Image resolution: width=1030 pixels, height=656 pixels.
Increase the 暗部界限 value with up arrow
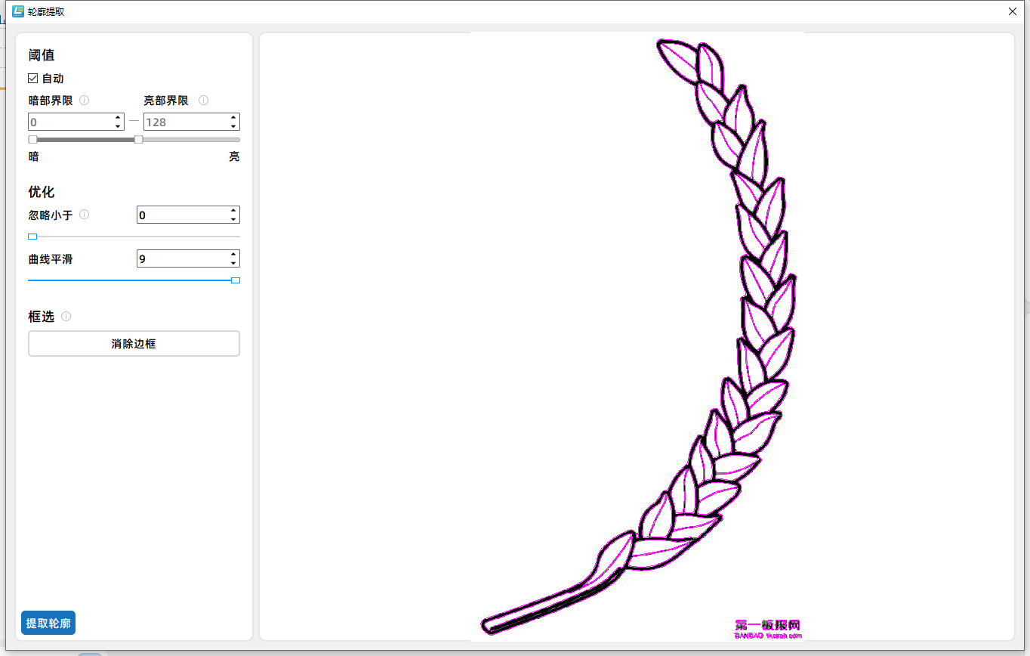click(118, 117)
